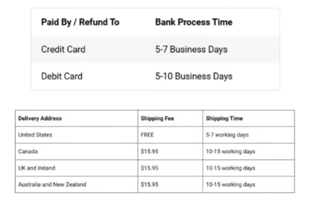310x197 pixels.
Task: Select the United States cell
Action: coord(35,135)
